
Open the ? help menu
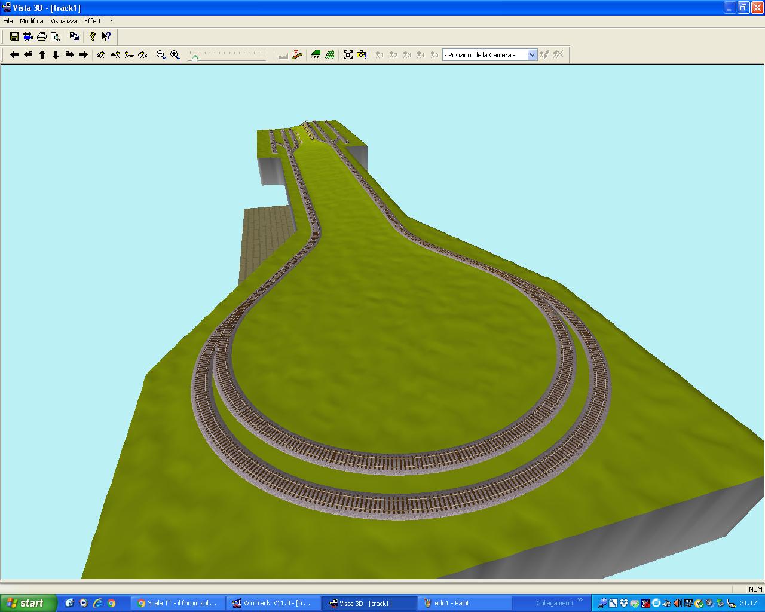pos(111,21)
